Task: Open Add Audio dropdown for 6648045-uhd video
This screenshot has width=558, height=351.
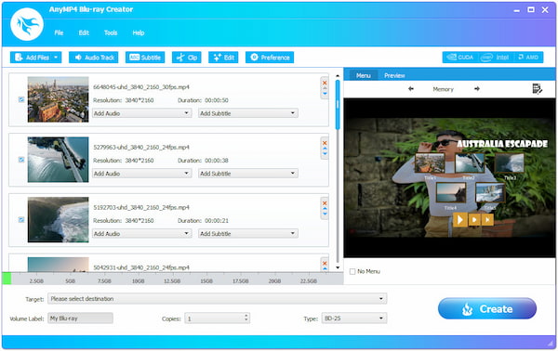Action: pos(141,113)
